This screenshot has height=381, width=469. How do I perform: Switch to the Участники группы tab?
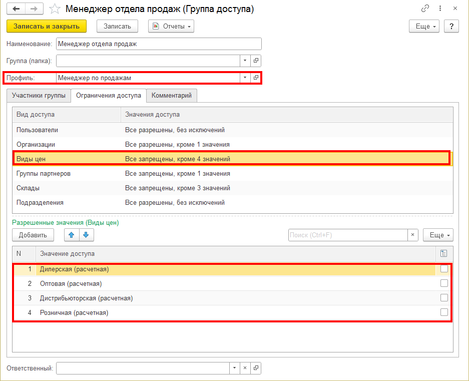[39, 95]
